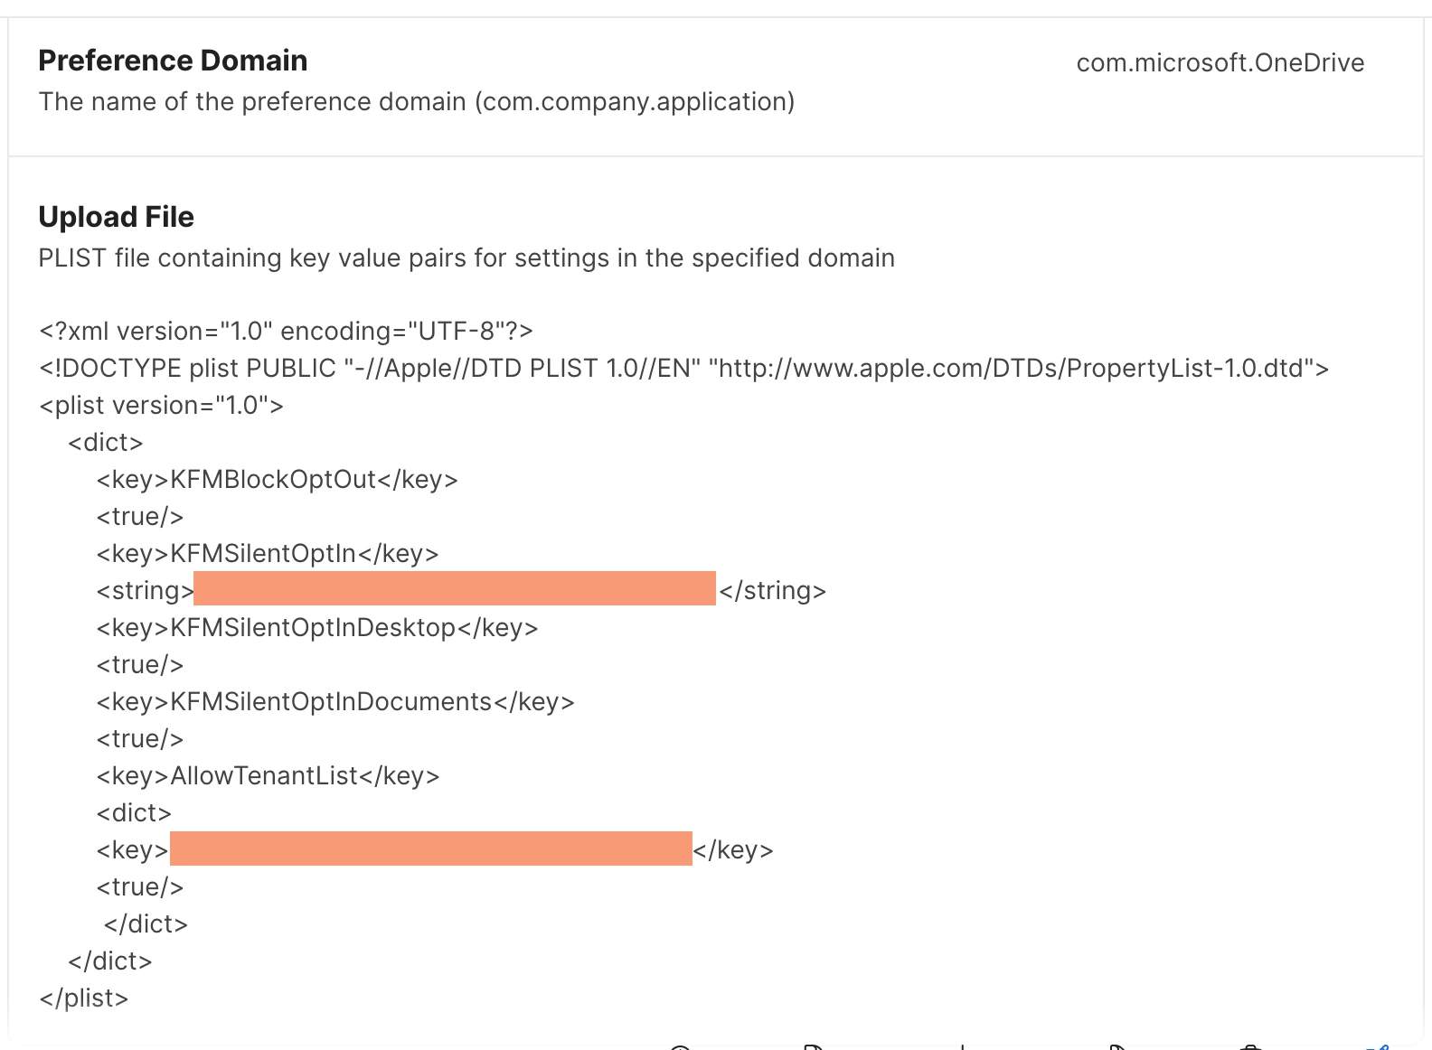Click the KFMSilentOptInDocuments key line
The height and width of the screenshot is (1050, 1432).
[x=335, y=701]
